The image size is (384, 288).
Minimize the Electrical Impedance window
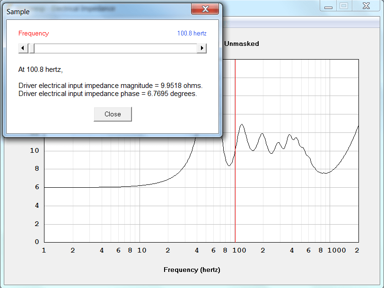tap(328, 6)
